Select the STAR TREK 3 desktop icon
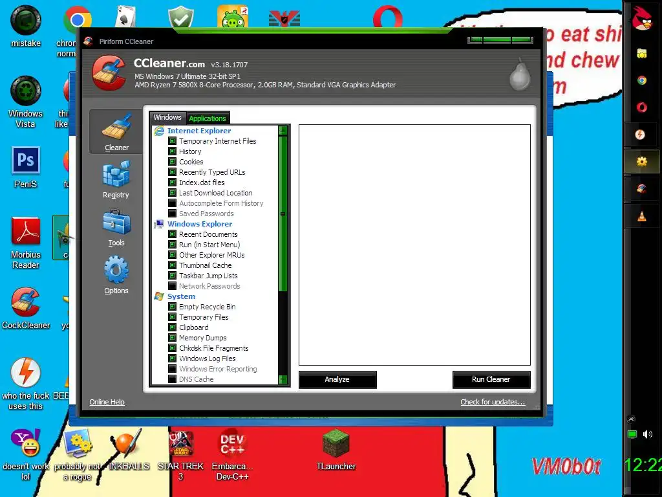 (181, 455)
